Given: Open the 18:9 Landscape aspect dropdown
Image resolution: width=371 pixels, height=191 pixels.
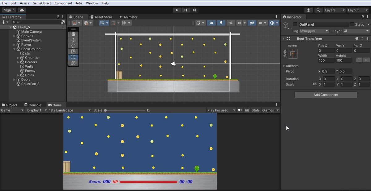Looking at the screenshot, I should click(70, 110).
